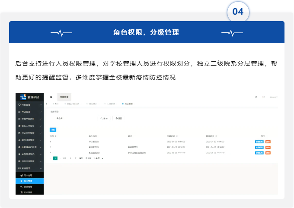Select the highlighted 角色管理 sidebar item
Viewport: 294px width, 208px height.
pos(27,181)
